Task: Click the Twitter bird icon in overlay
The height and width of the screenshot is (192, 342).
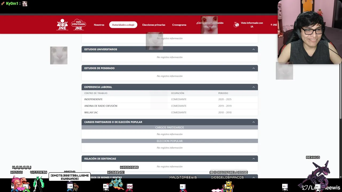Action: click(305, 188)
